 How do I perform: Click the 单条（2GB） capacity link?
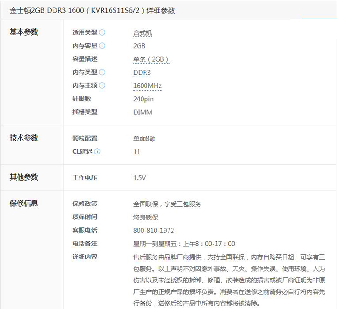pyautogui.click(x=151, y=59)
